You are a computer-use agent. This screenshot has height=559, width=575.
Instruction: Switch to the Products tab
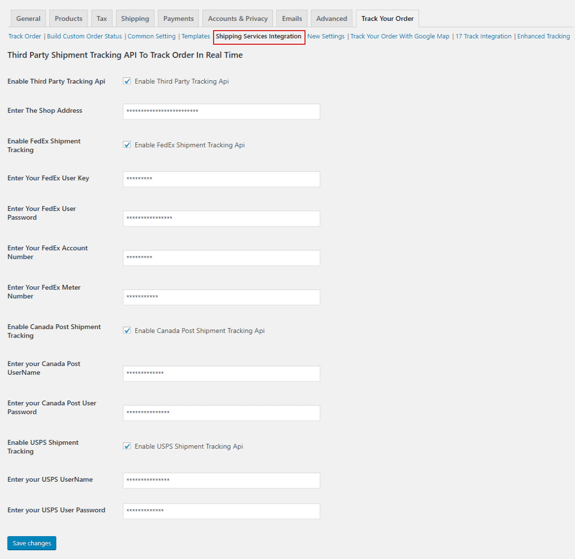[69, 18]
